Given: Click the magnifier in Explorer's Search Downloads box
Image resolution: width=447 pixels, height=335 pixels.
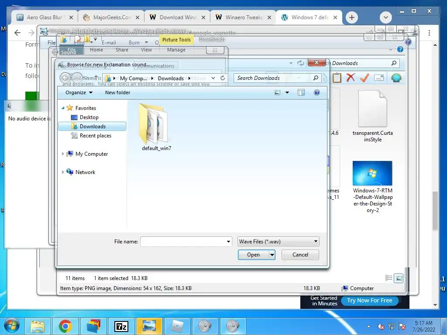Looking at the screenshot, I should click(x=394, y=63).
